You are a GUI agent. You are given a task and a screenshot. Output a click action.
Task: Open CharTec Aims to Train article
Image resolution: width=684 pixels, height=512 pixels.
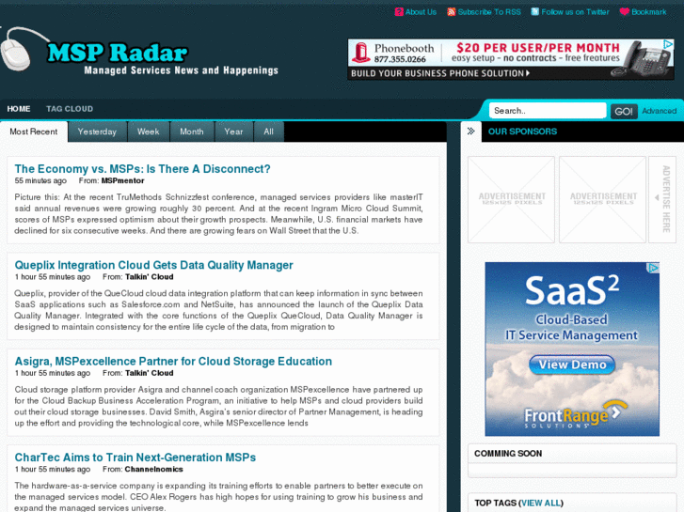(135, 458)
